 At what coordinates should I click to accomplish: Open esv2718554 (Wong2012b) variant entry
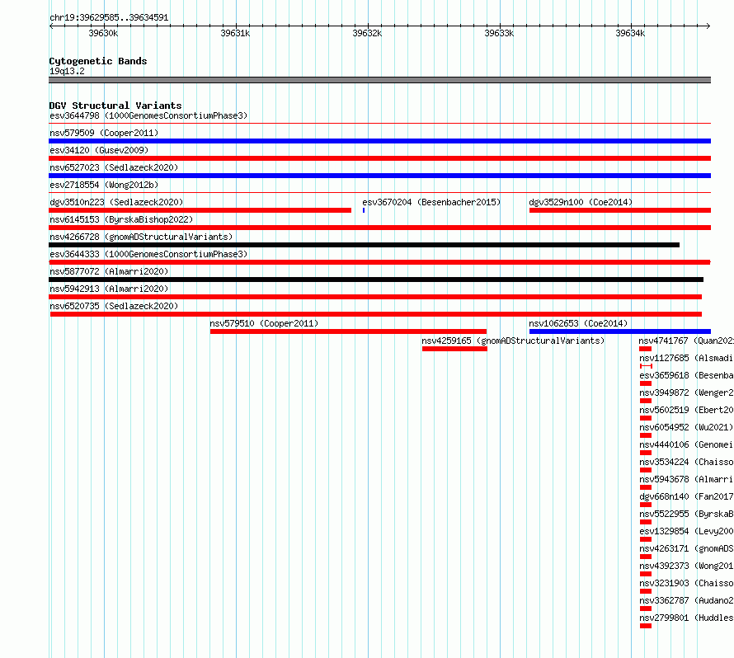tap(104, 185)
